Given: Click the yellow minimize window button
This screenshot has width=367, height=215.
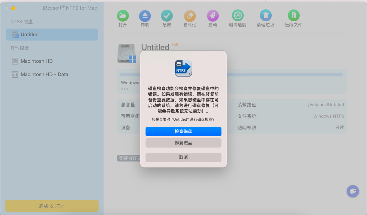Looking at the screenshot, I should [13, 8].
